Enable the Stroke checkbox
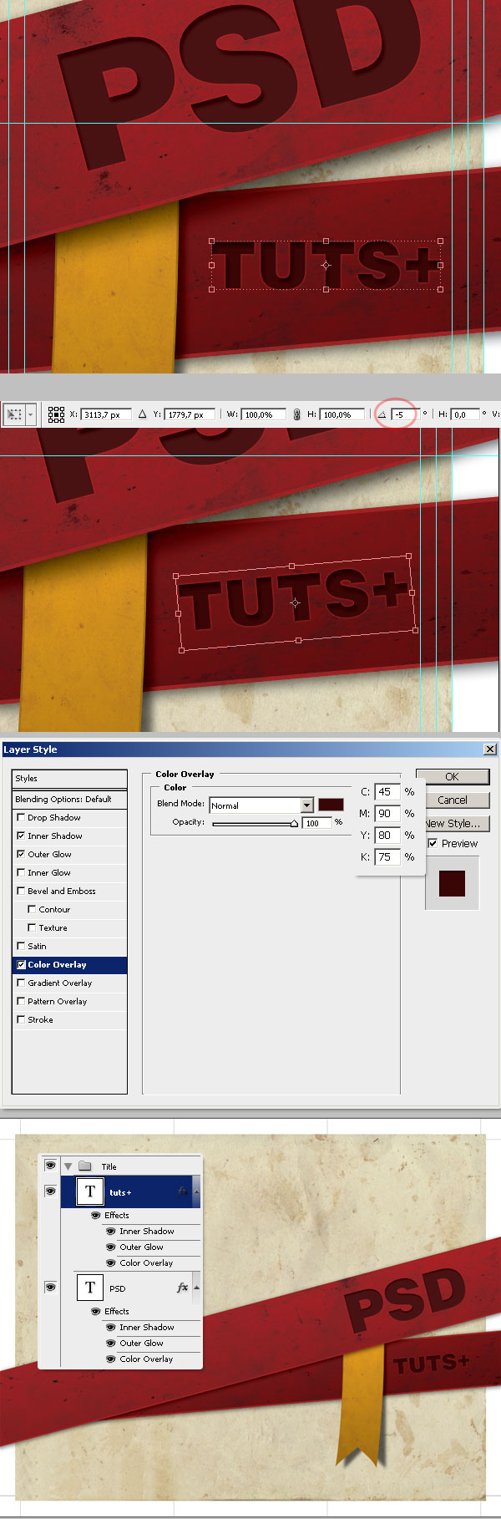501x1519 pixels. point(21,1019)
